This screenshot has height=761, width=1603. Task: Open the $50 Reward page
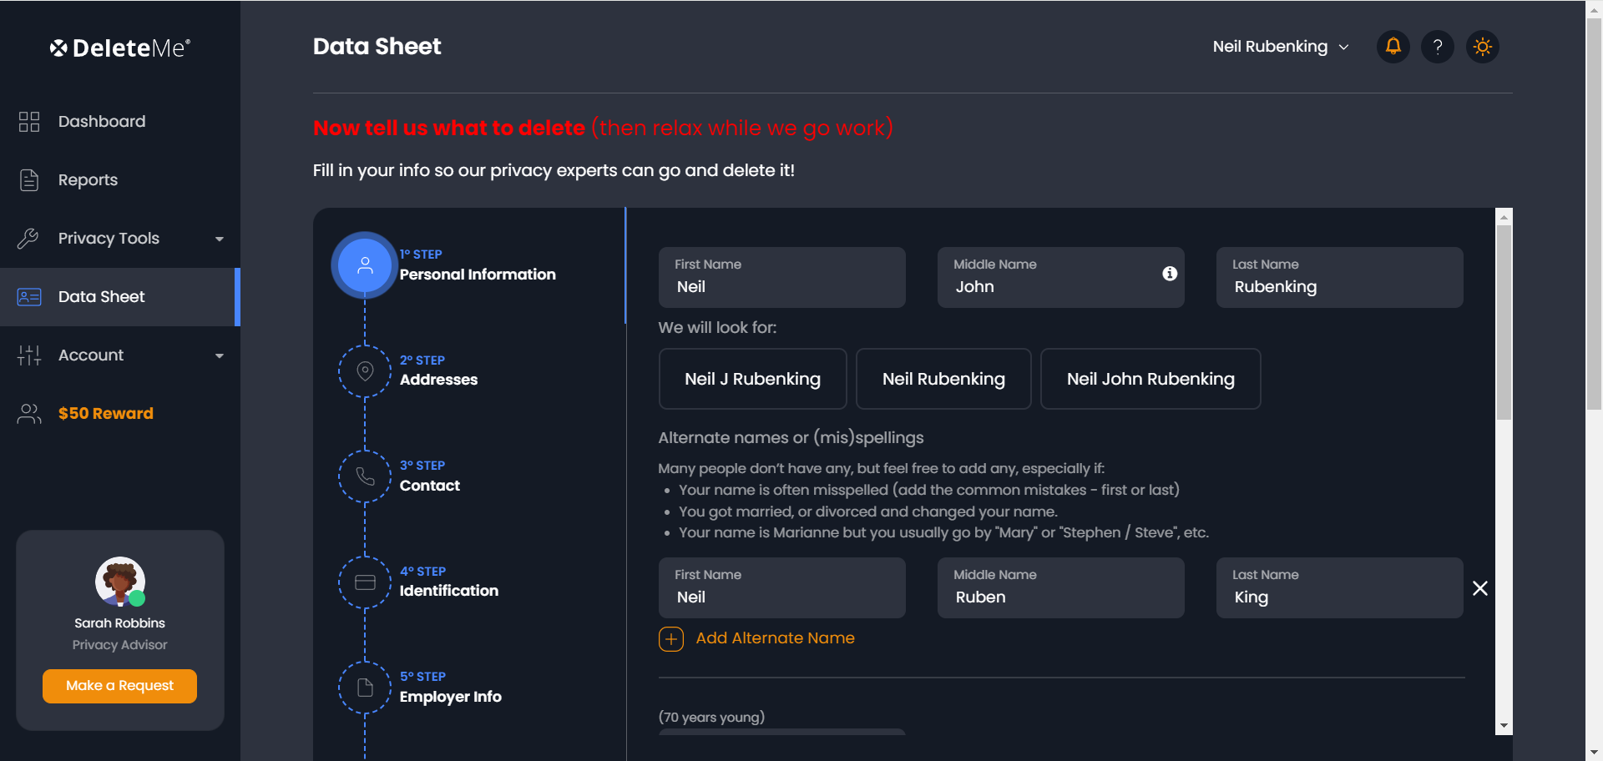pos(106,414)
